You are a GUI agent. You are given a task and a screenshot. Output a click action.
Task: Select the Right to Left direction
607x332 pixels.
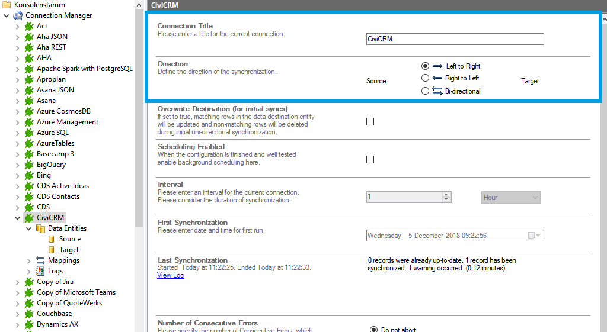(x=425, y=78)
